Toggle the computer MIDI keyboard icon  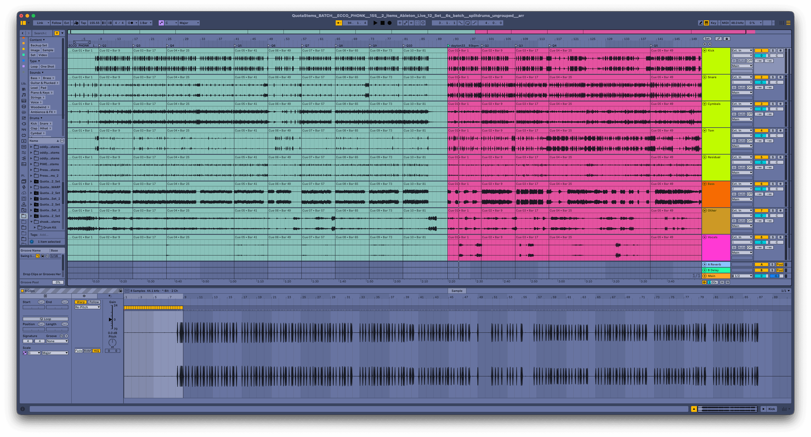point(707,23)
